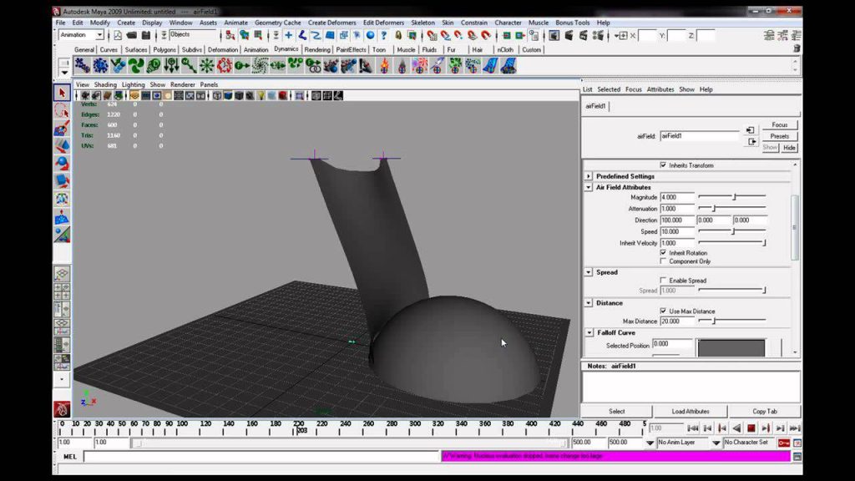The height and width of the screenshot is (481, 855).
Task: Open the Skeleton menu
Action: point(422,23)
